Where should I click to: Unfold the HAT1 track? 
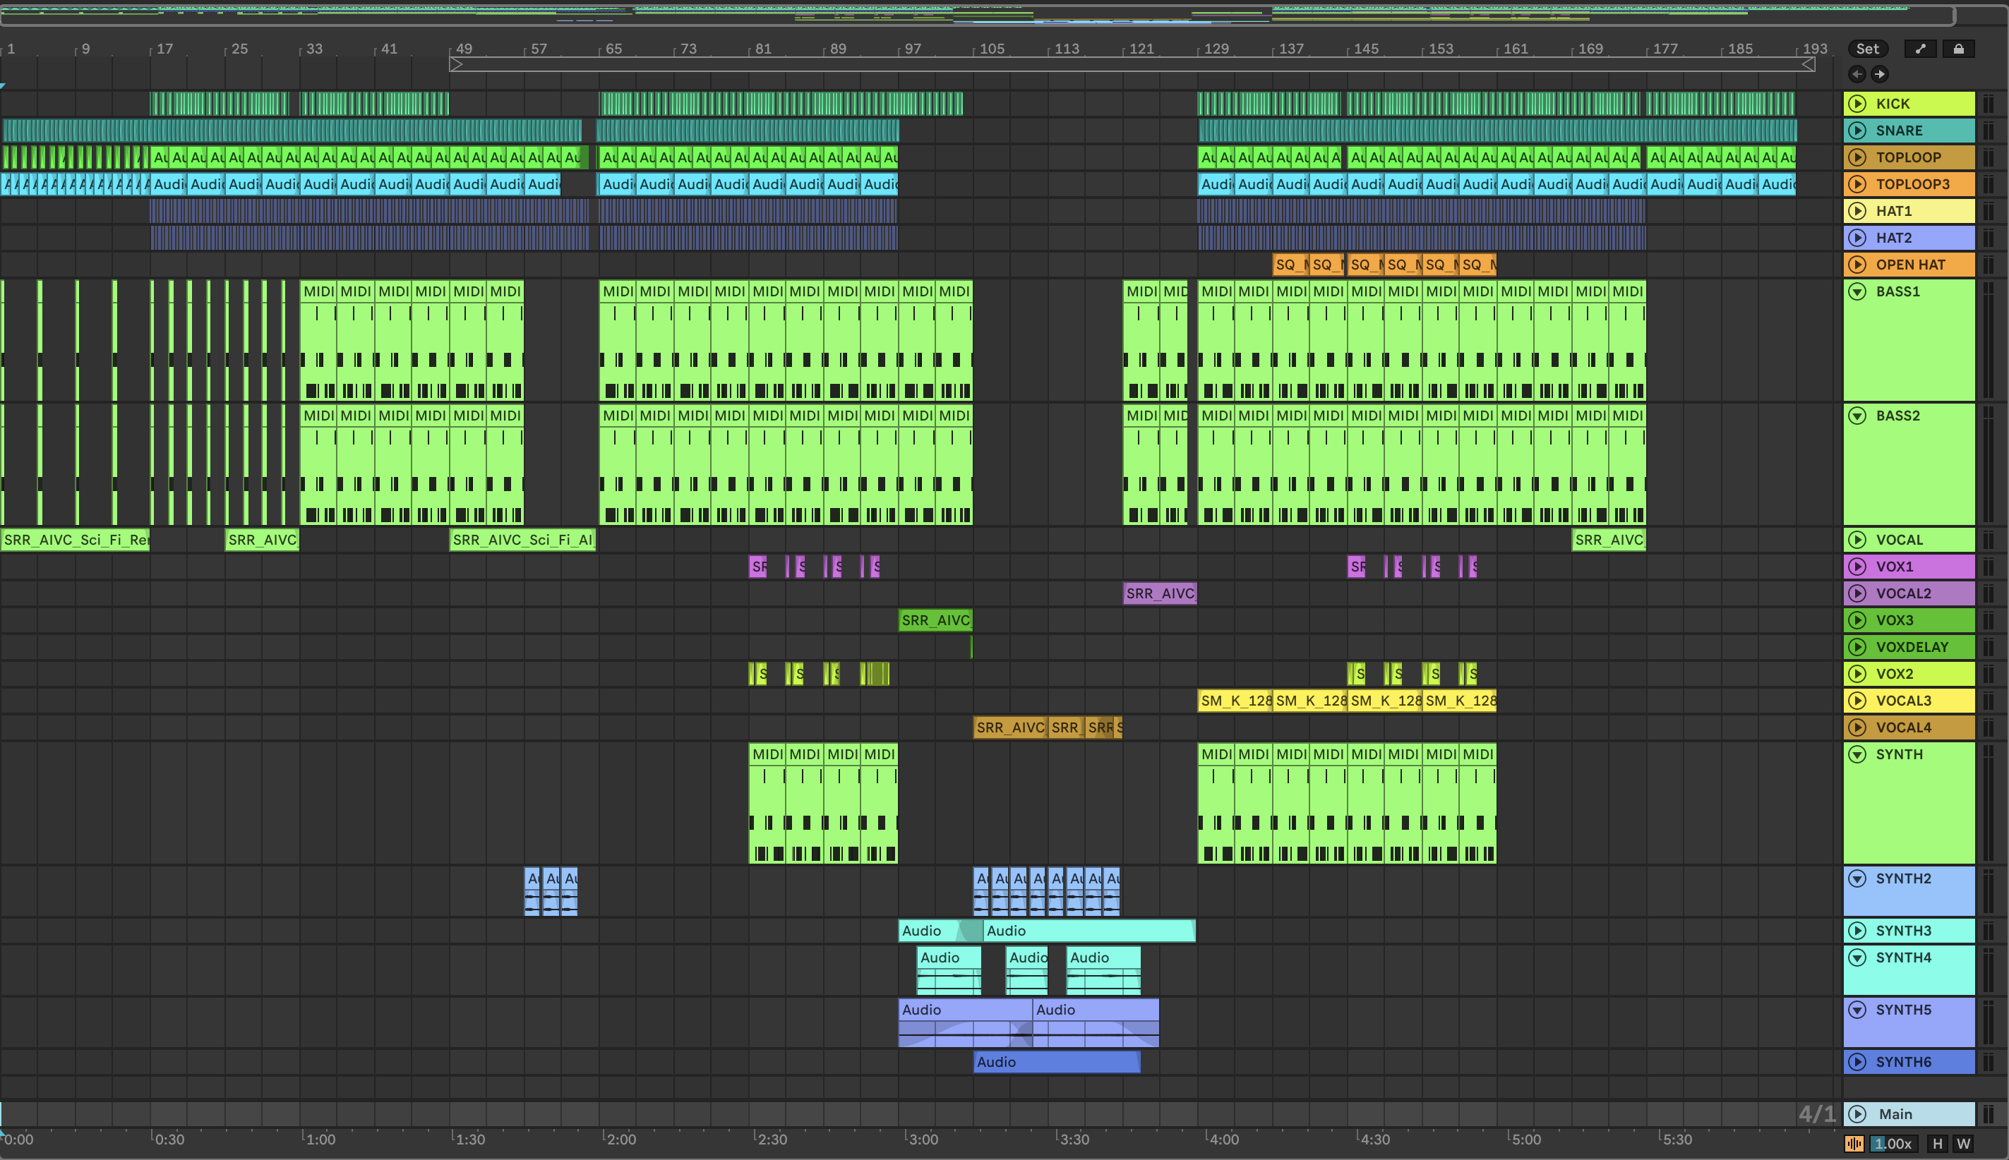1857,211
